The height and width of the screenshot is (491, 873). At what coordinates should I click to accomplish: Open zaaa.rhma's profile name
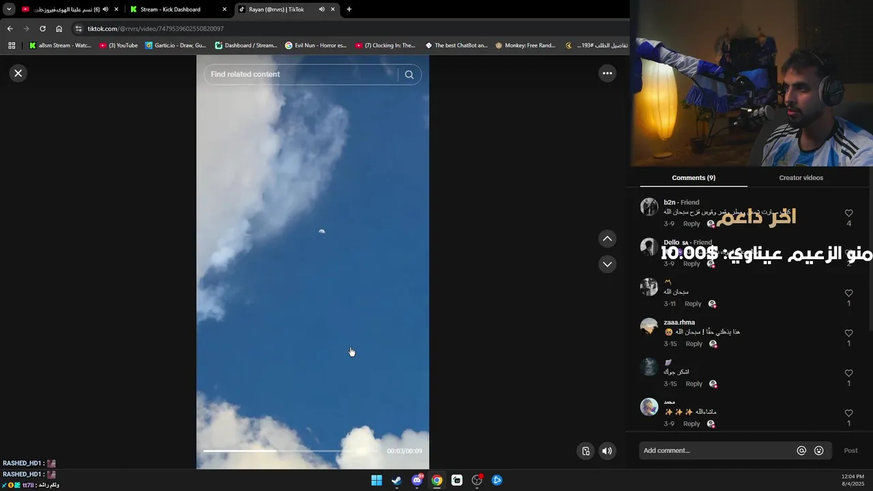(x=679, y=322)
